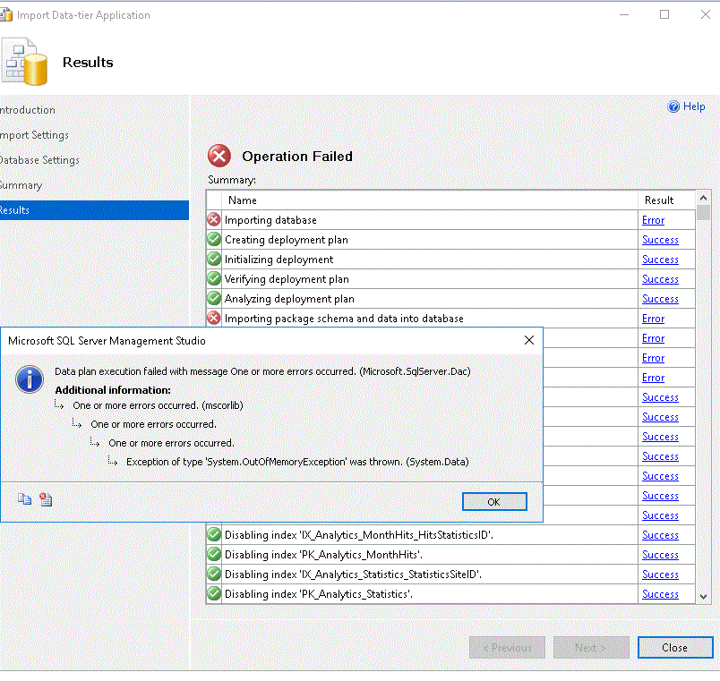The image size is (720, 681).
Task: Click the success icon beside 'Verifying deployment plan'
Action: tap(212, 278)
